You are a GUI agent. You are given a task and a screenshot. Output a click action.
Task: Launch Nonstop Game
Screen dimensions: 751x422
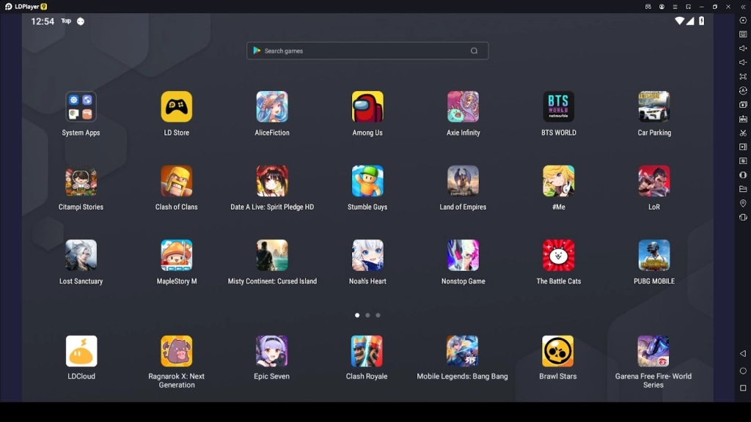(x=464, y=255)
